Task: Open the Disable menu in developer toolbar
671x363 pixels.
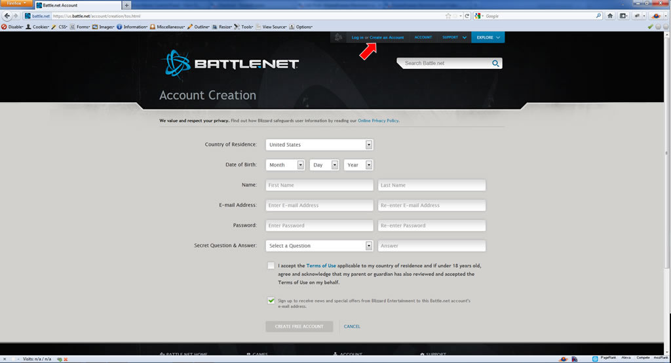Action: (x=12, y=27)
